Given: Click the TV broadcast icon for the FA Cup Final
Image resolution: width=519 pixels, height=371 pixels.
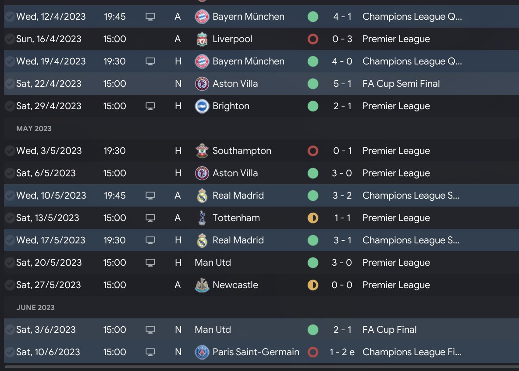Looking at the screenshot, I should point(150,330).
